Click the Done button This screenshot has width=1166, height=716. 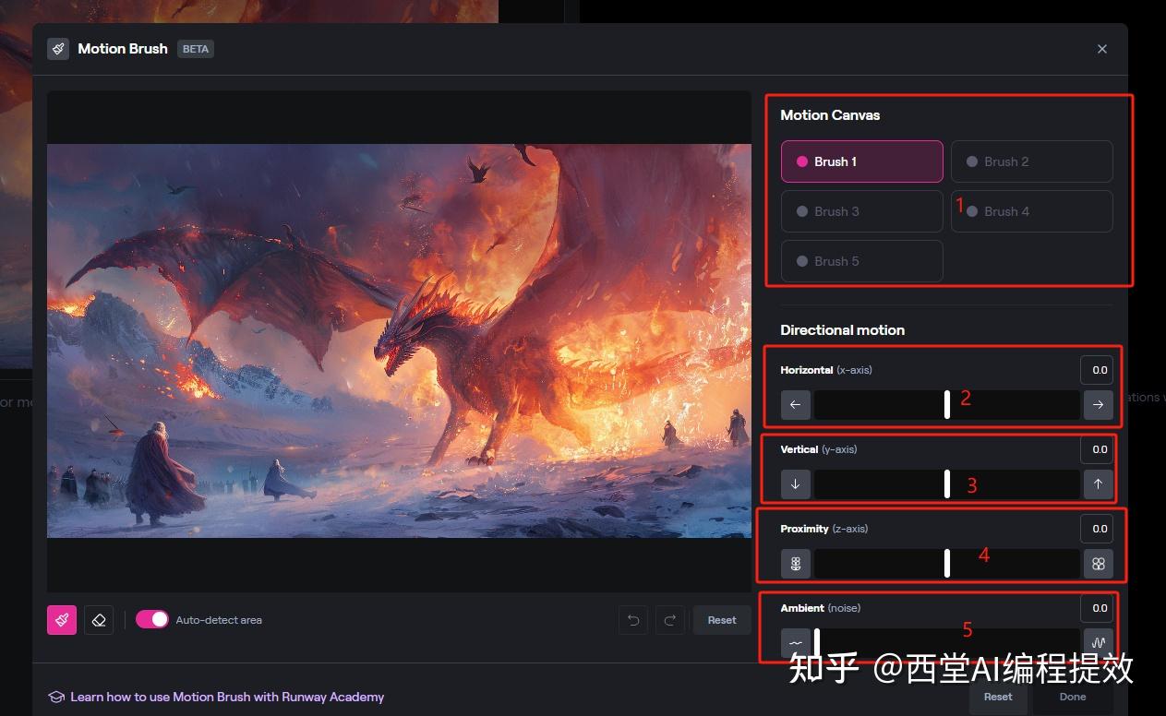[1073, 697]
